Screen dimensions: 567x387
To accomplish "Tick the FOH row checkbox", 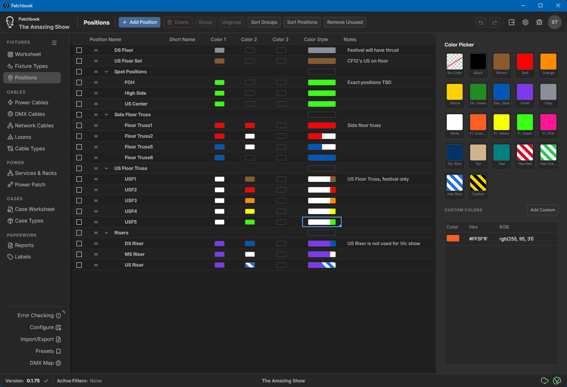I will coord(79,82).
